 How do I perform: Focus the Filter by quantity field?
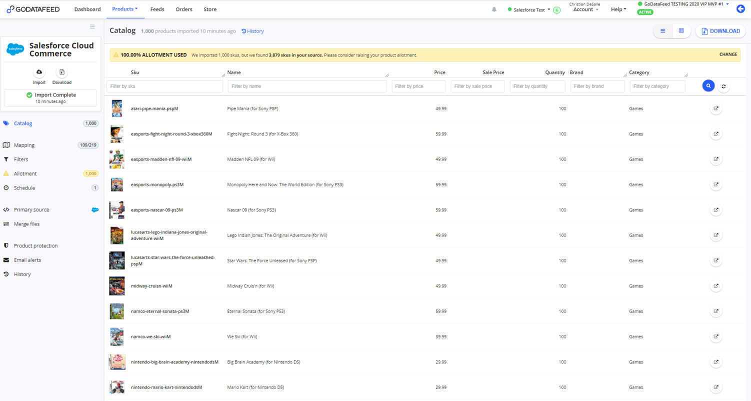pyautogui.click(x=537, y=86)
